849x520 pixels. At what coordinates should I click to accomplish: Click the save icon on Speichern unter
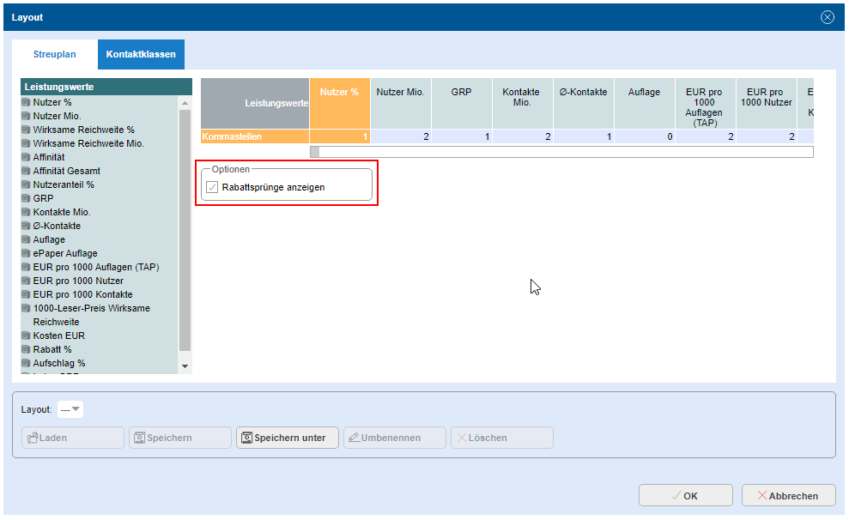pyautogui.click(x=247, y=438)
